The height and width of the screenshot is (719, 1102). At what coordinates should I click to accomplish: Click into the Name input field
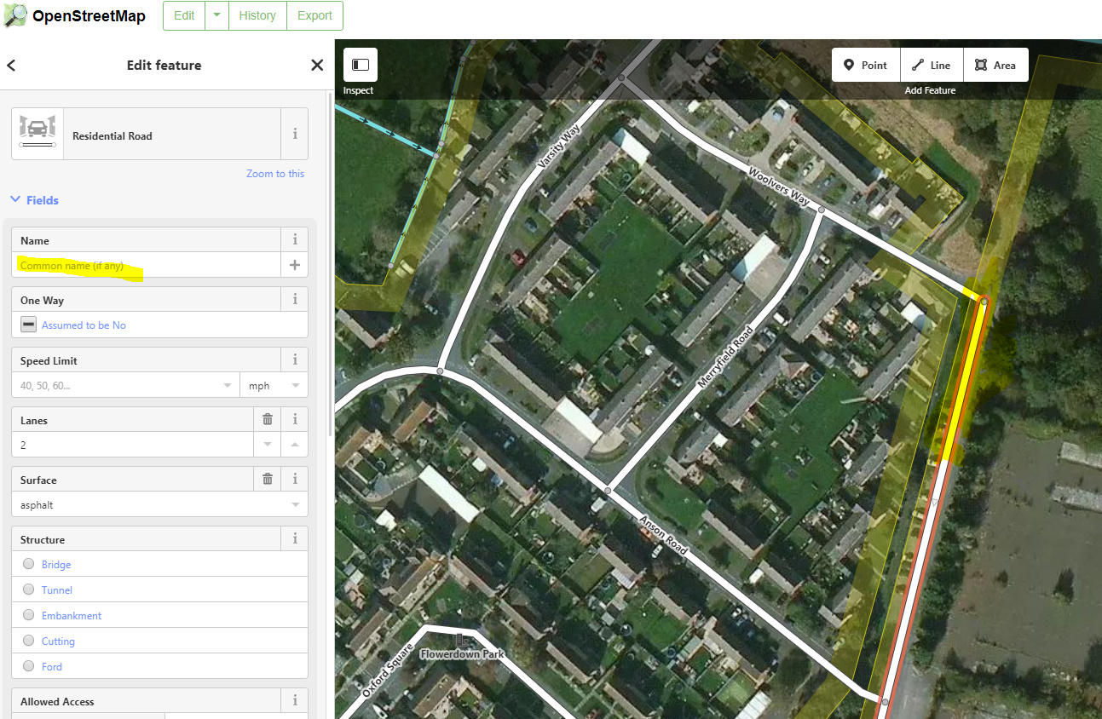coord(145,266)
